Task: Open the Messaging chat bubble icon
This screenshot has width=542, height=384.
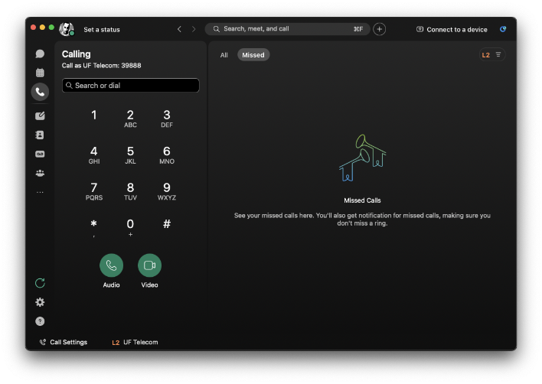Action: pyautogui.click(x=40, y=54)
